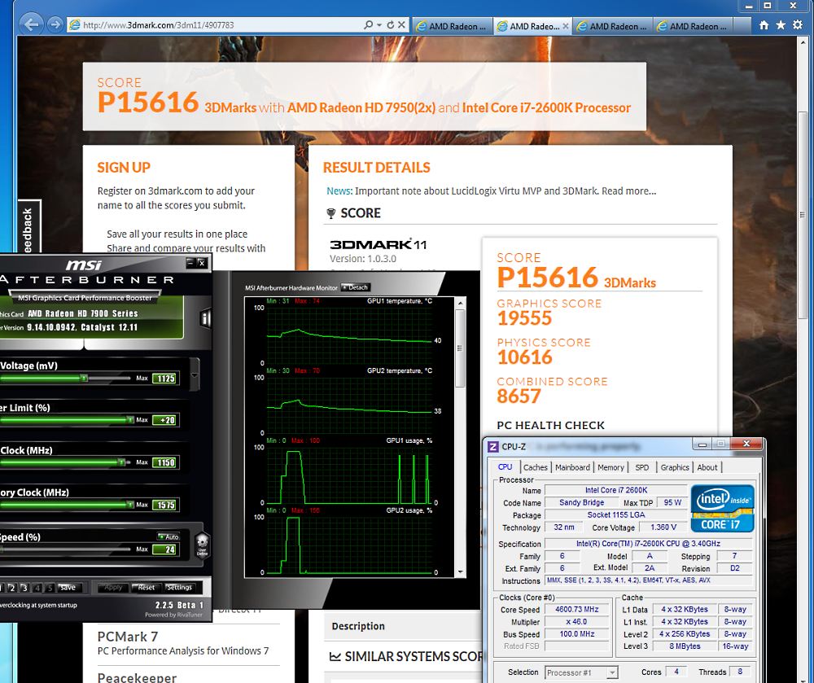Adjust the Fan Speed (%) slider
Image resolution: width=814 pixels, height=683 pixels.
[65, 549]
